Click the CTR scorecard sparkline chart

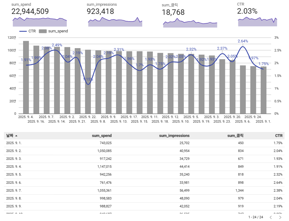click(257, 22)
